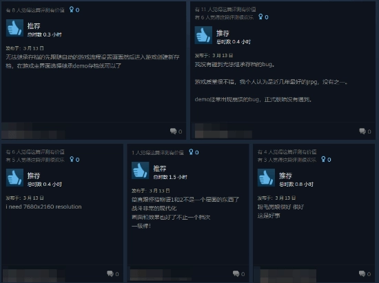Open review text 'i need 7680x2160 resolution'
Screen dimensions: 379x283
pyautogui.click(x=43, y=207)
